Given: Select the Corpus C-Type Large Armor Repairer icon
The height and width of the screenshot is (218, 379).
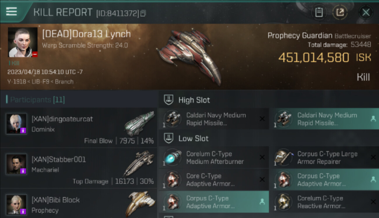Looking at the screenshot, I should coord(283,158).
